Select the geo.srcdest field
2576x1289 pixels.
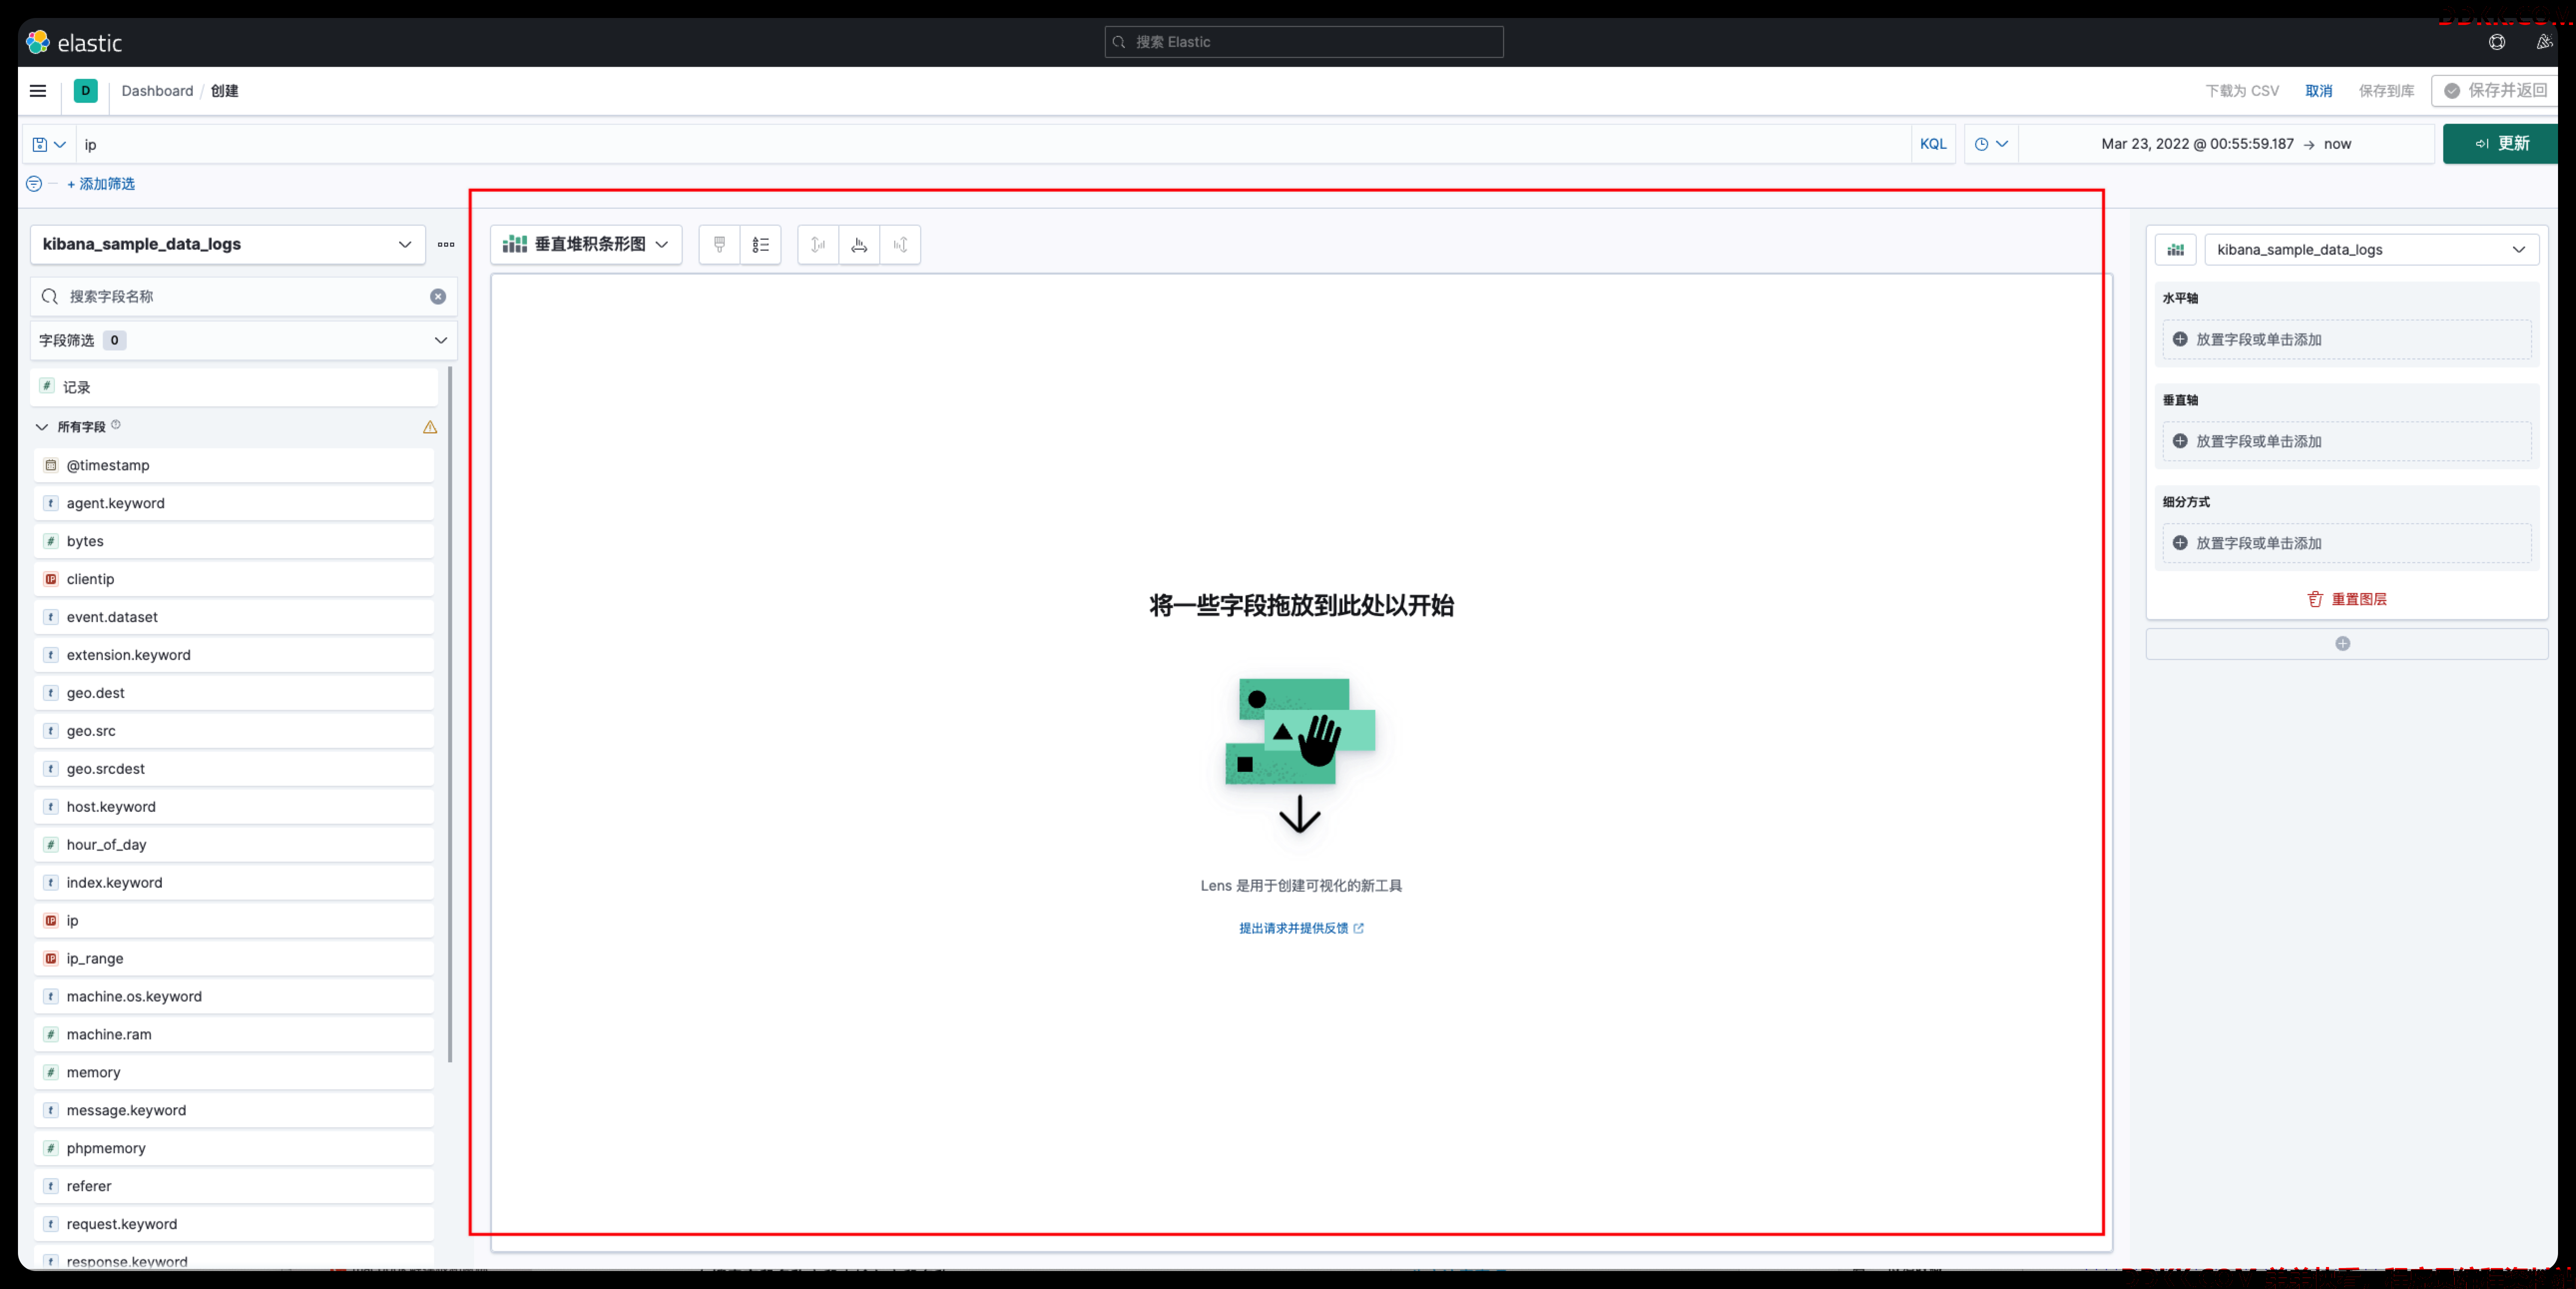tap(234, 770)
